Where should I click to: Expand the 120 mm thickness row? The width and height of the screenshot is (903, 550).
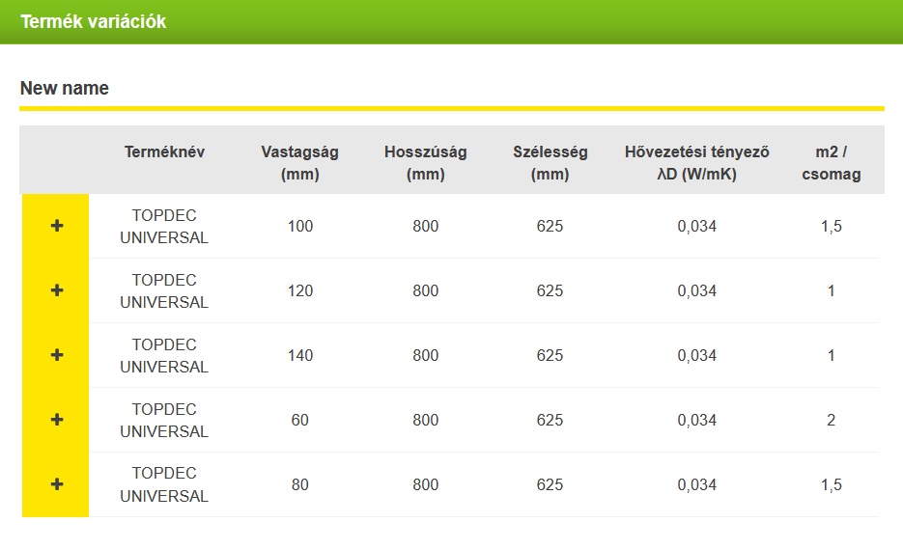coord(56,290)
